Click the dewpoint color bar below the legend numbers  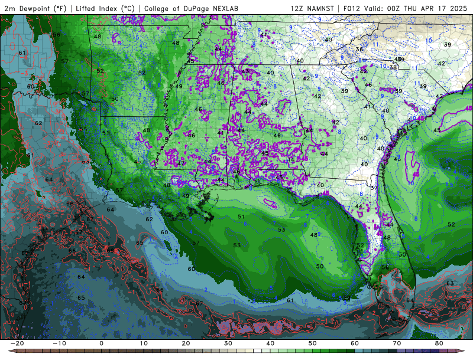click(x=237, y=351)
